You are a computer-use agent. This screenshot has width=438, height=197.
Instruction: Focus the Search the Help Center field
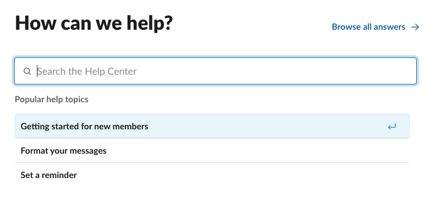[x=215, y=71]
